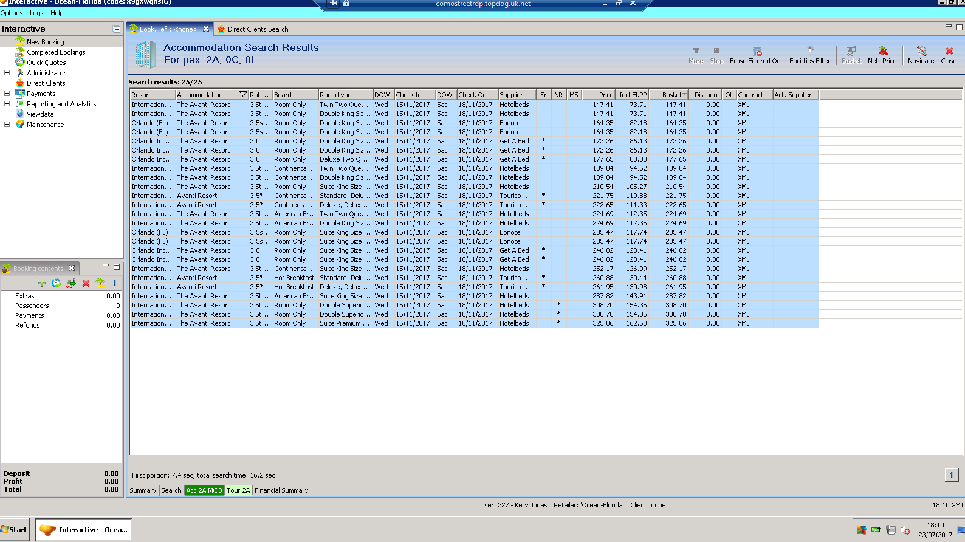Click the muted volume tray icon
This screenshot has height=542, width=965.
click(x=905, y=530)
